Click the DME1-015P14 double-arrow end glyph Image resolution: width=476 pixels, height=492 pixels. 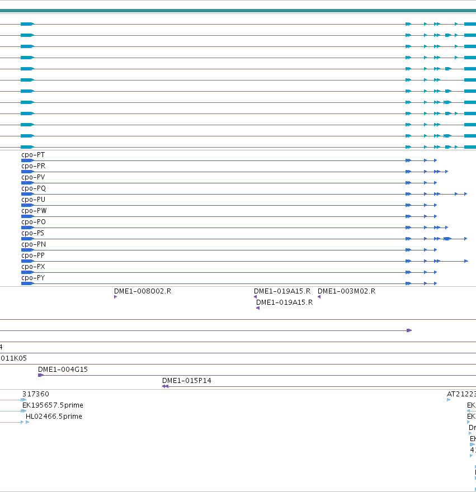click(165, 386)
